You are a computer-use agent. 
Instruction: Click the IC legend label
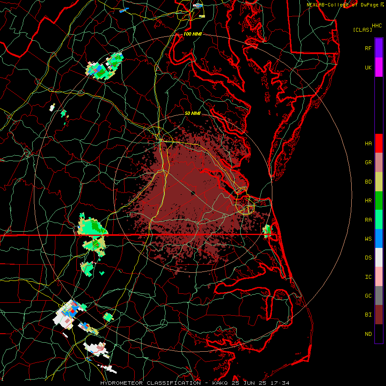coord(368,277)
